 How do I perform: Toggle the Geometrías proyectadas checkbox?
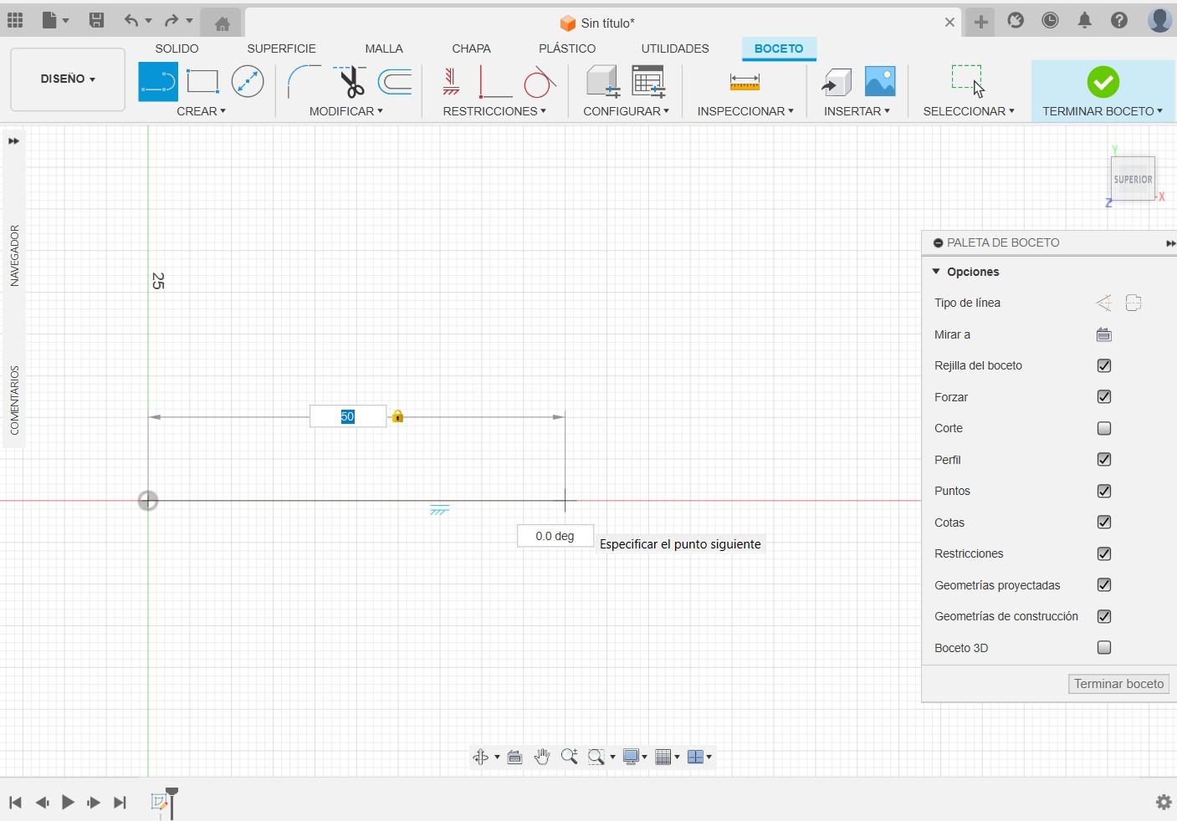point(1104,585)
